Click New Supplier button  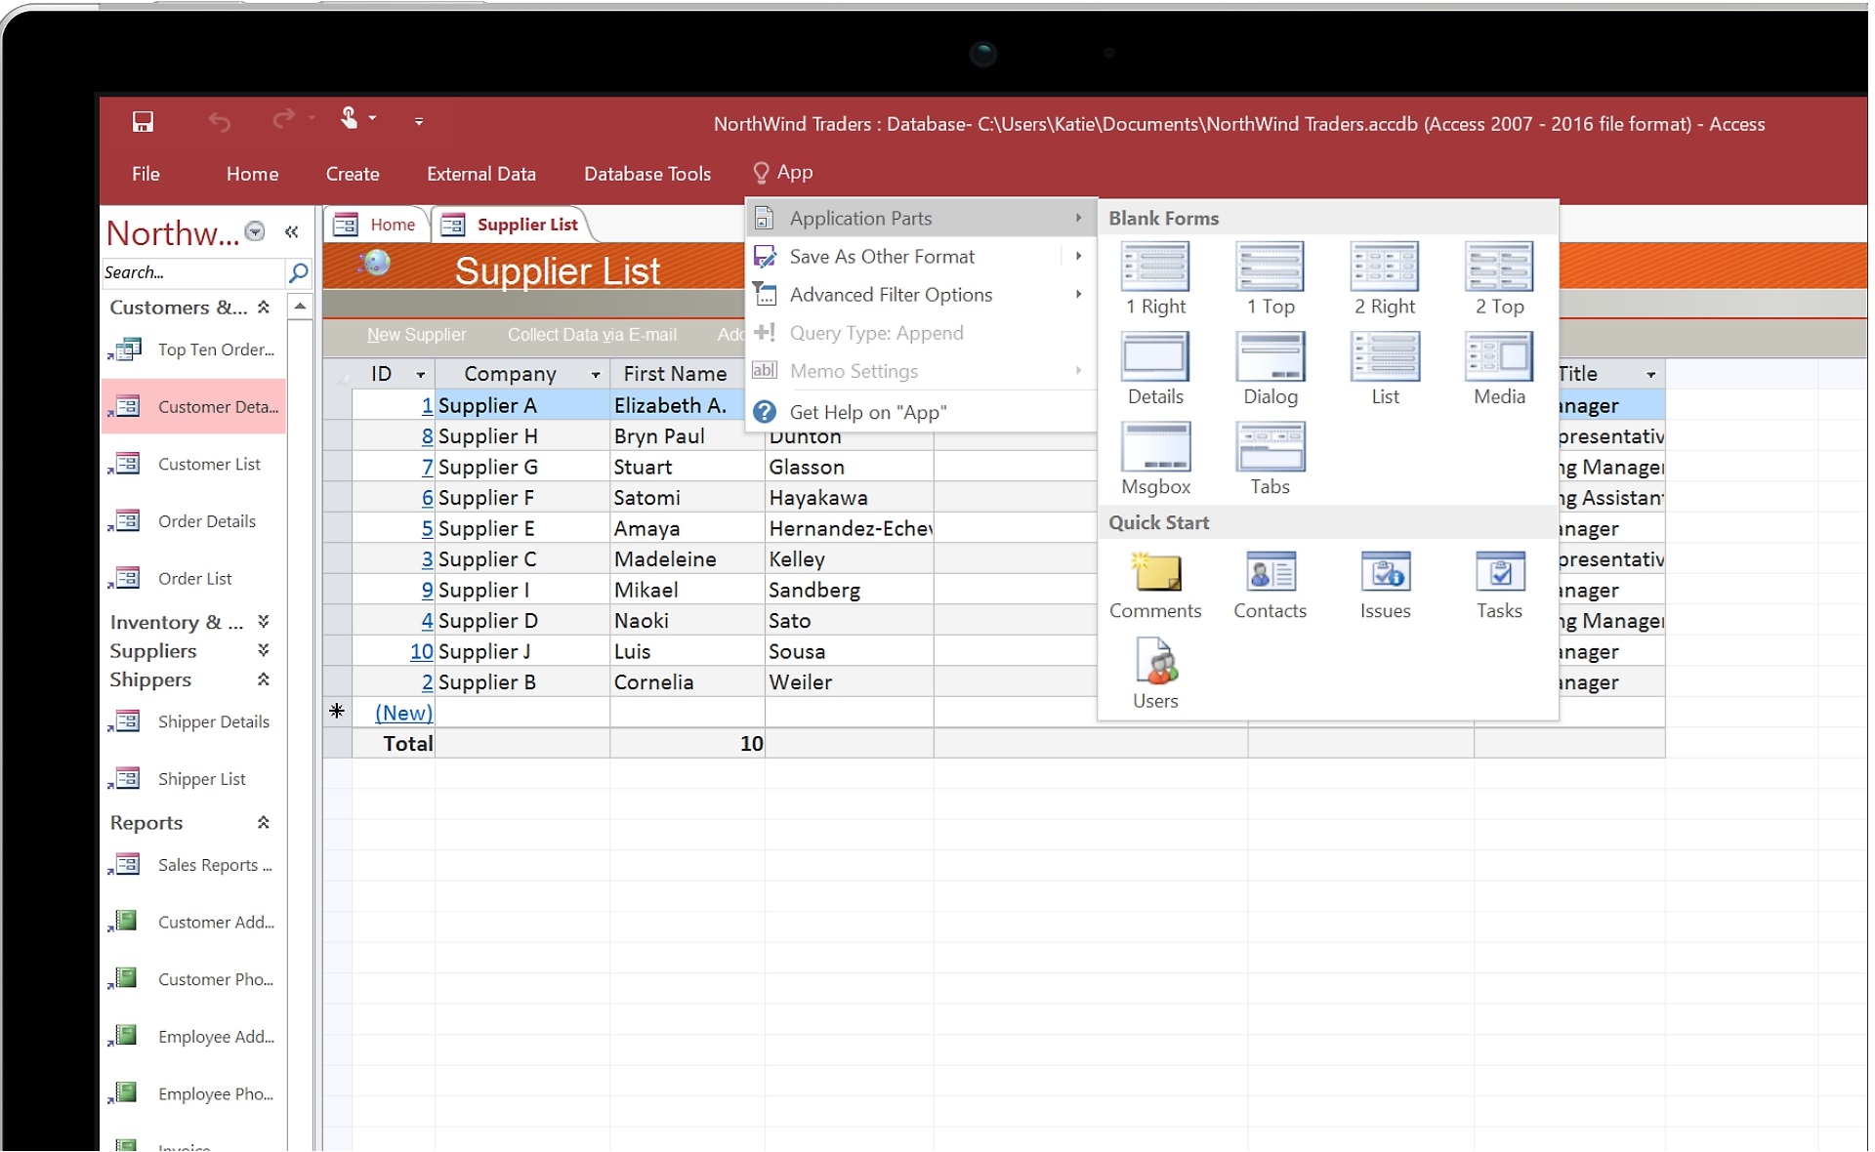pos(415,334)
